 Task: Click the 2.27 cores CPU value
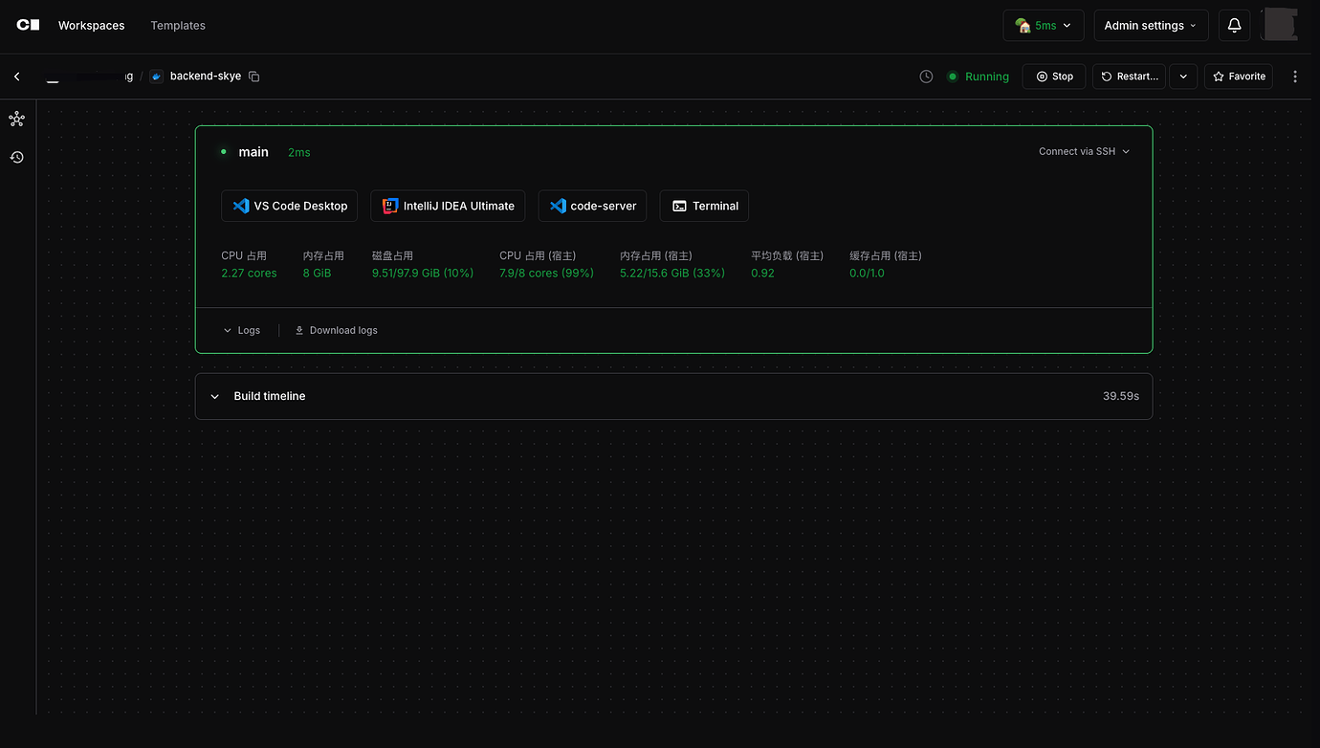tap(249, 274)
